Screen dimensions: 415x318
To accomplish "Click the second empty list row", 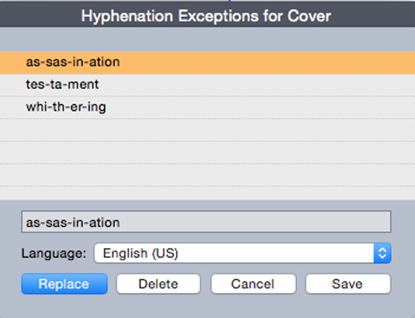I will (208, 153).
